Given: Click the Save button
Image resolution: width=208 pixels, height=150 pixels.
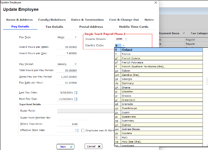Looking at the screenshot, I should click(65, 147).
